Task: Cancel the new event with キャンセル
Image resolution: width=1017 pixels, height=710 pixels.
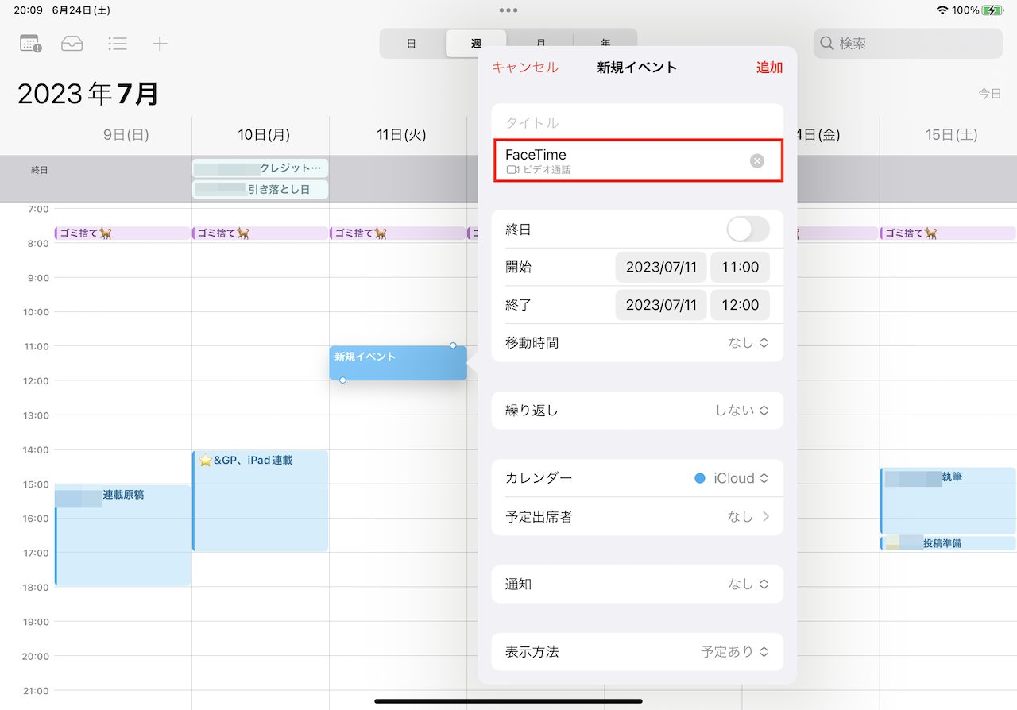Action: [525, 68]
